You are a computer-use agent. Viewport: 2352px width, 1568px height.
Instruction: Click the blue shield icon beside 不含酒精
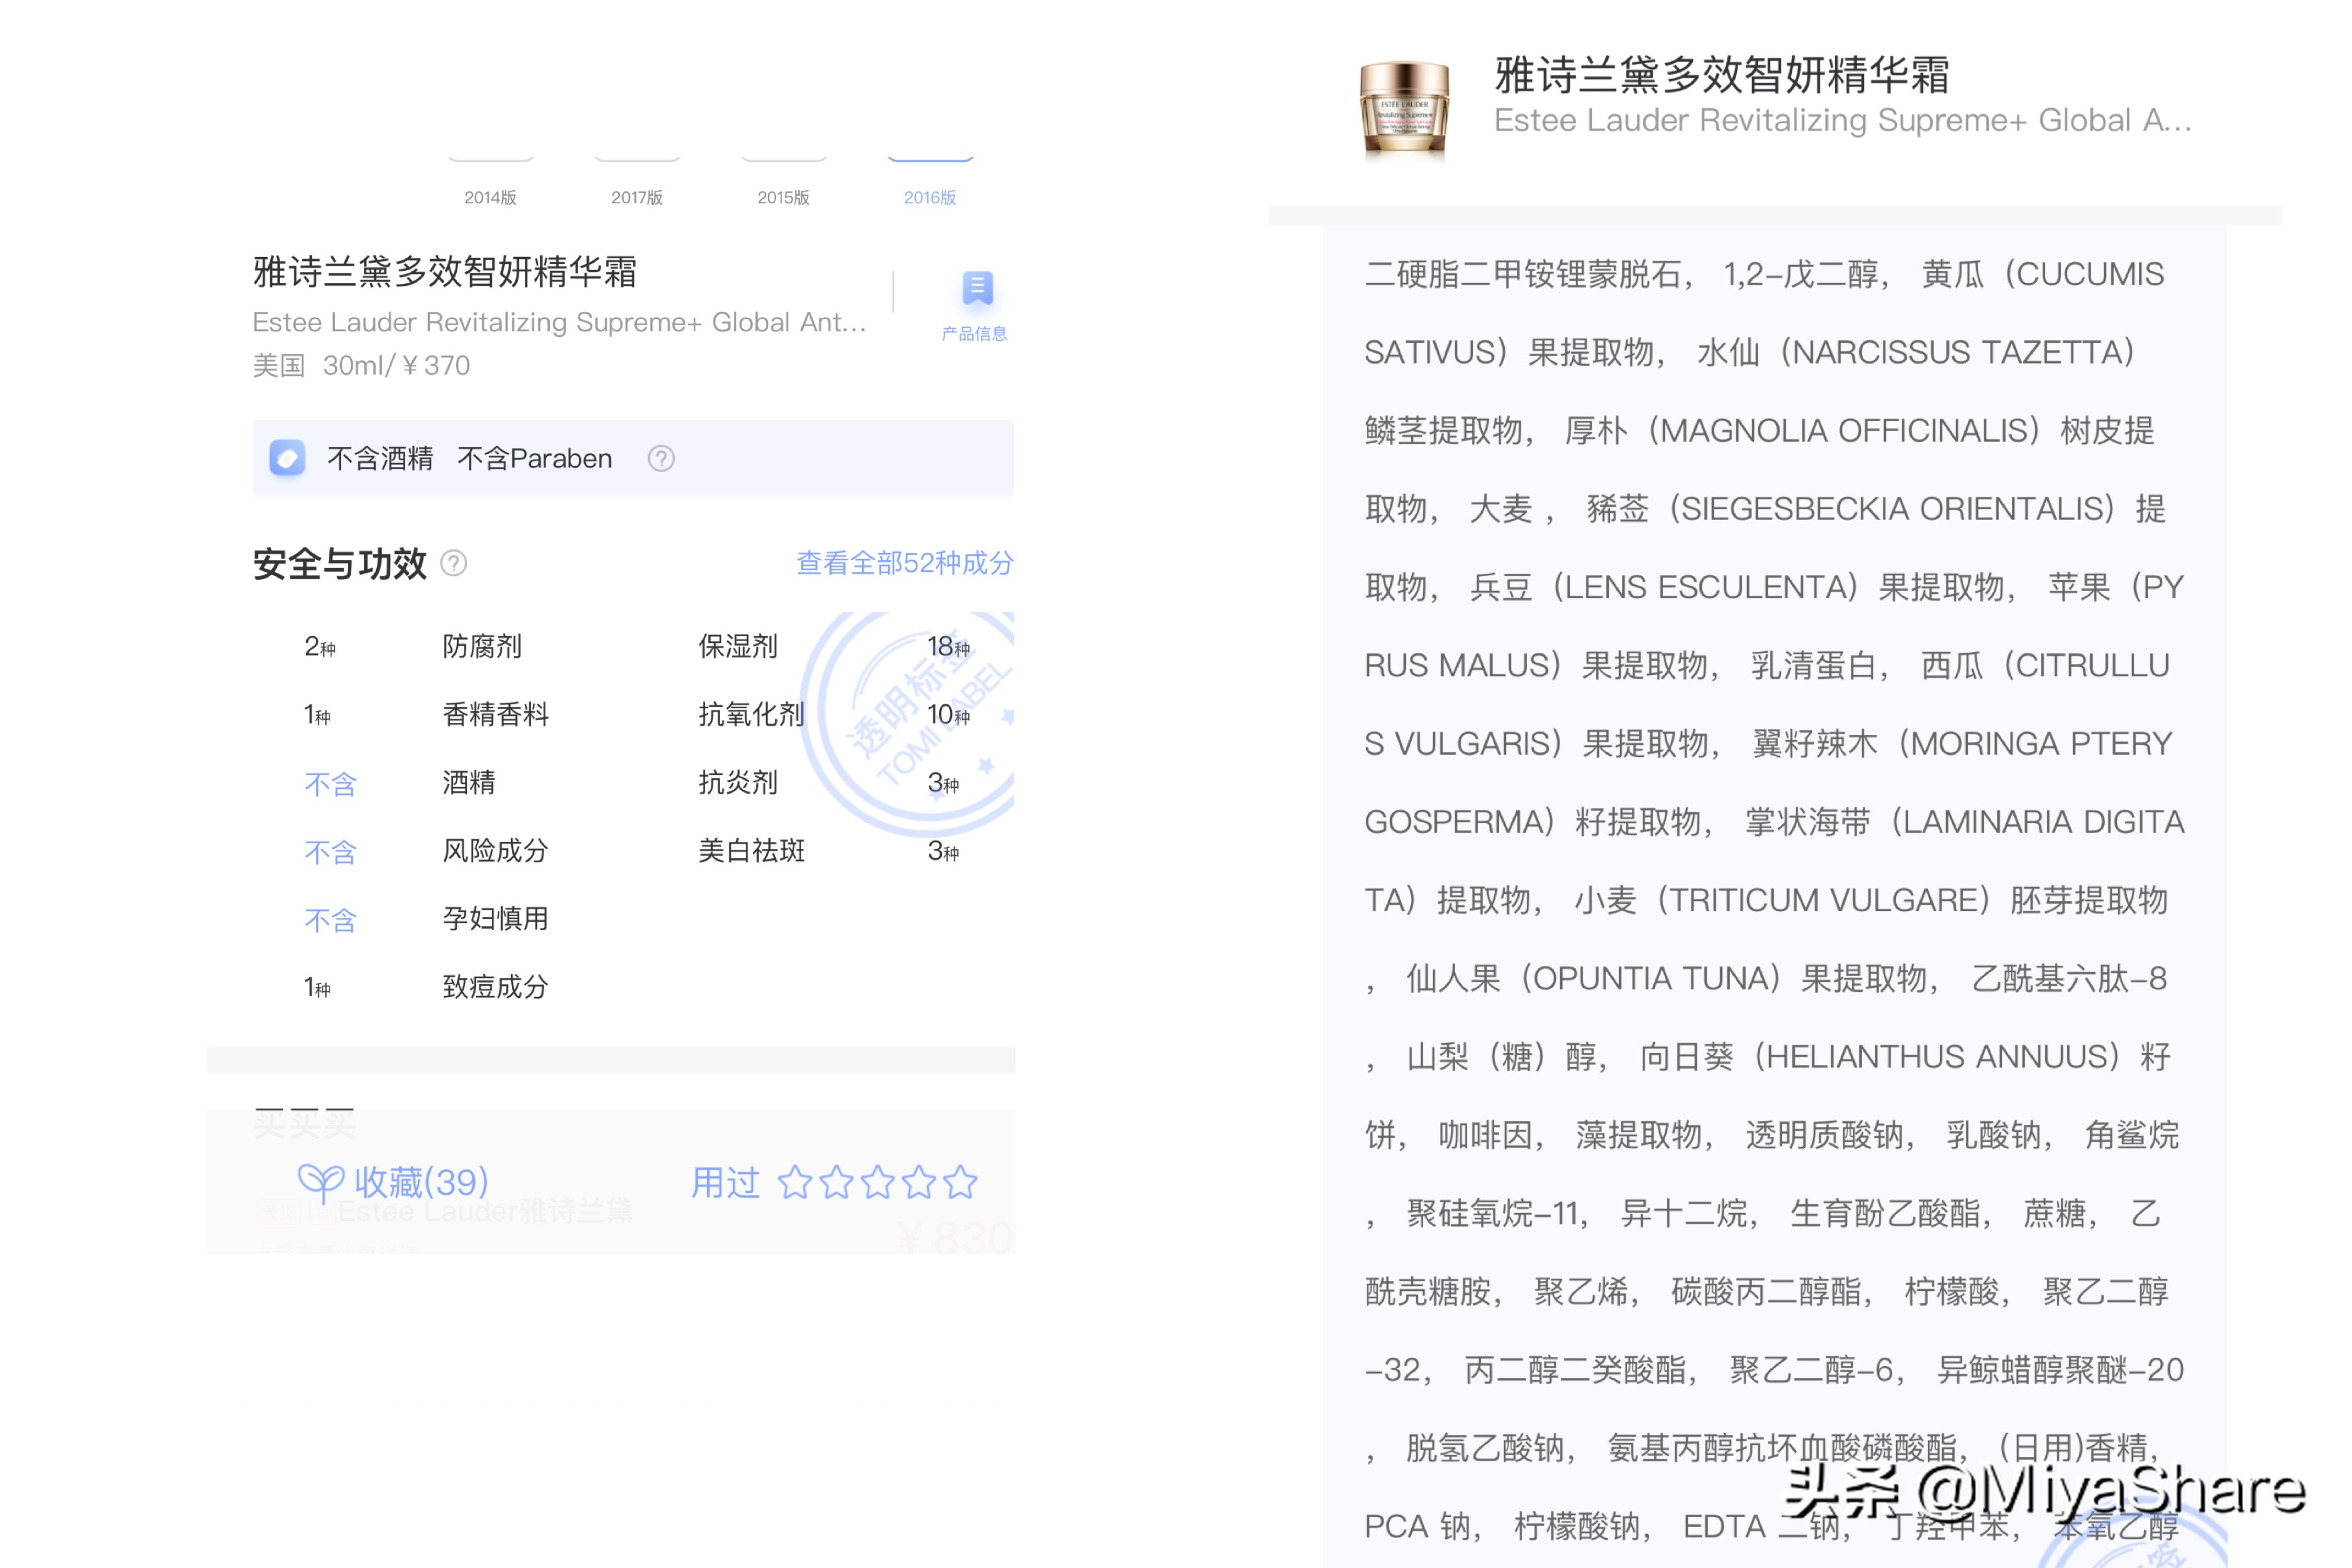coord(287,458)
